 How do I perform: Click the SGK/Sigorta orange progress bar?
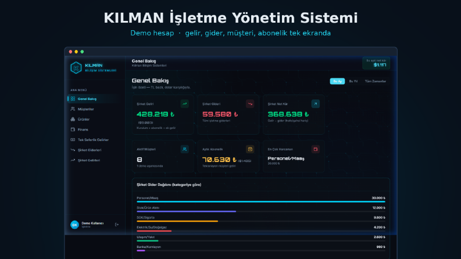tap(177, 221)
